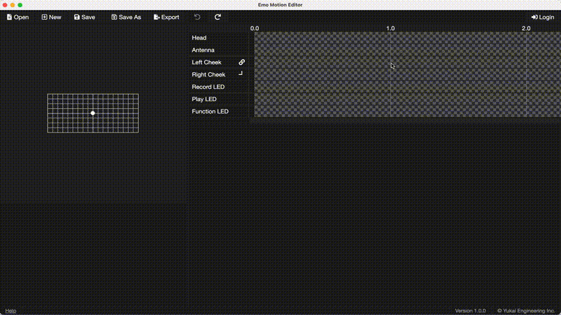Viewport: 561px width, 315px height.
Task: Choose Save As in the toolbar
Action: tap(126, 17)
